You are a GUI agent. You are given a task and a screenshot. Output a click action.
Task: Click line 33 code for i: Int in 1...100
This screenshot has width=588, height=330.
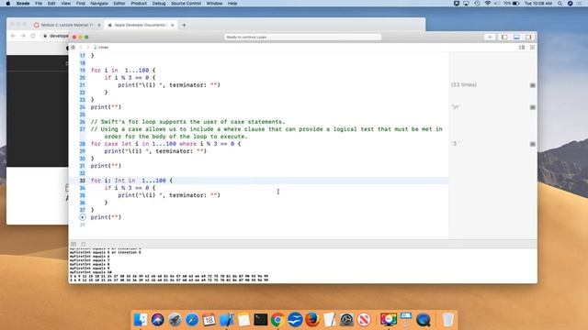(131, 181)
